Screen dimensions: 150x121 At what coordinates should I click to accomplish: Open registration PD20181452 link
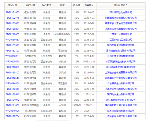(x=12, y=12)
